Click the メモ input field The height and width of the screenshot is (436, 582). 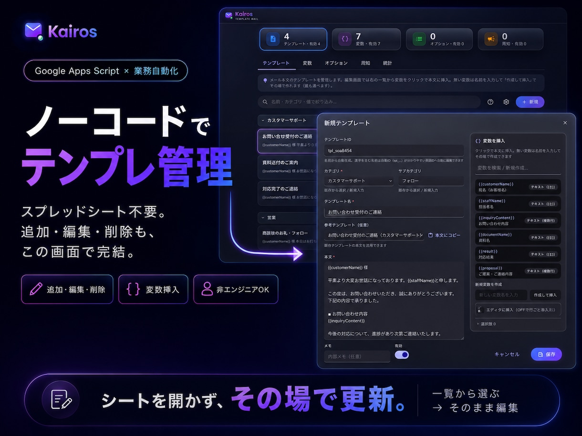(357, 356)
